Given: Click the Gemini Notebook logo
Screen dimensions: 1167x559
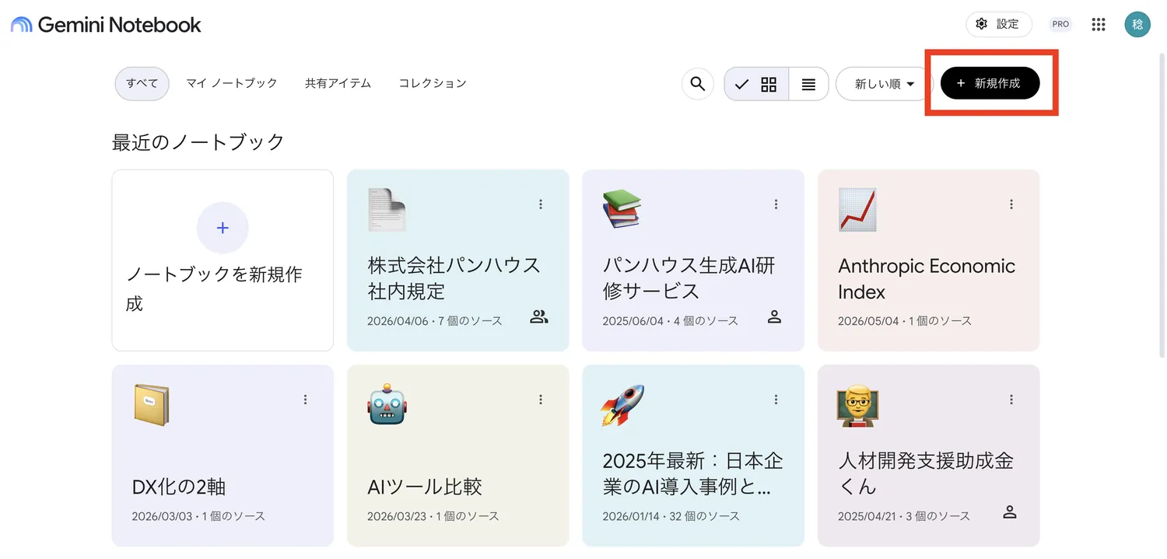Looking at the screenshot, I should point(106,25).
